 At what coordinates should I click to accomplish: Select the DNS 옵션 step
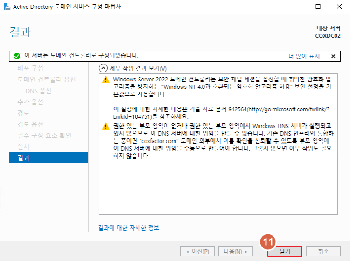coord(38,91)
